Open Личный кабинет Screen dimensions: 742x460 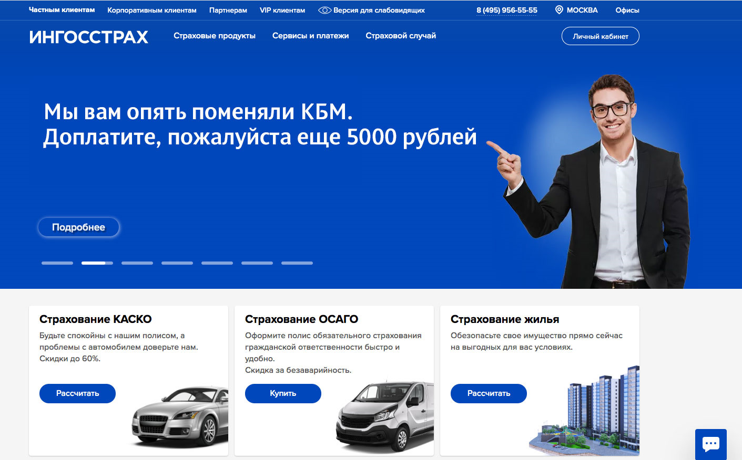point(601,36)
